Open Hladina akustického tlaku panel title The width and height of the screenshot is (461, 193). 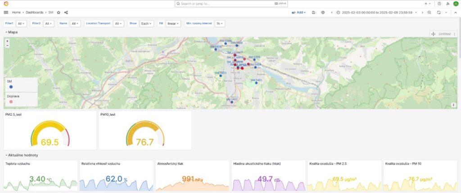pyautogui.click(x=257, y=164)
